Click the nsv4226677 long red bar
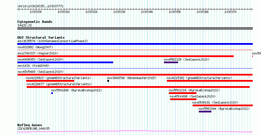 pos(138,87)
